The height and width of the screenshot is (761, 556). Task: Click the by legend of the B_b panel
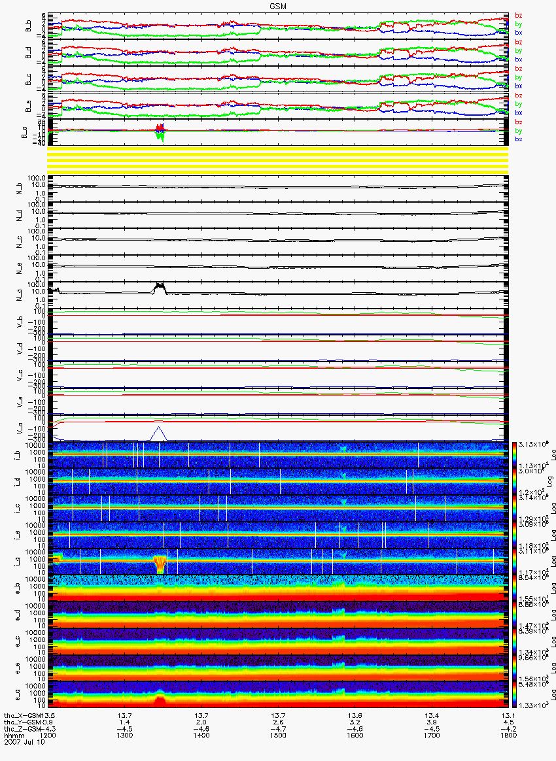tap(518, 24)
